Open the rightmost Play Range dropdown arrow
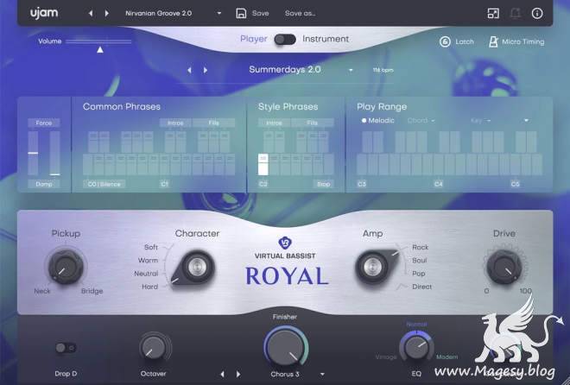This screenshot has width=570, height=385. point(526,121)
